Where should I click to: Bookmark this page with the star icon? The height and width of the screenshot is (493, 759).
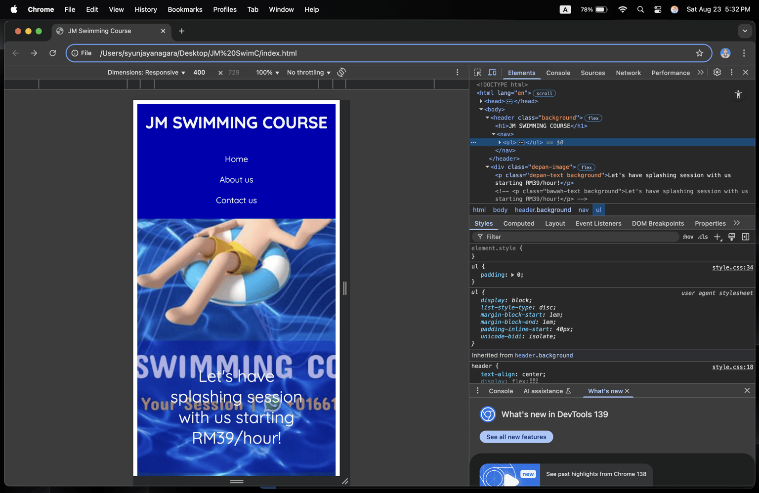[700, 53]
